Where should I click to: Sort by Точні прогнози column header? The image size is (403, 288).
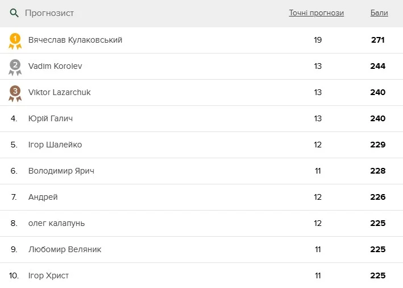(x=316, y=13)
